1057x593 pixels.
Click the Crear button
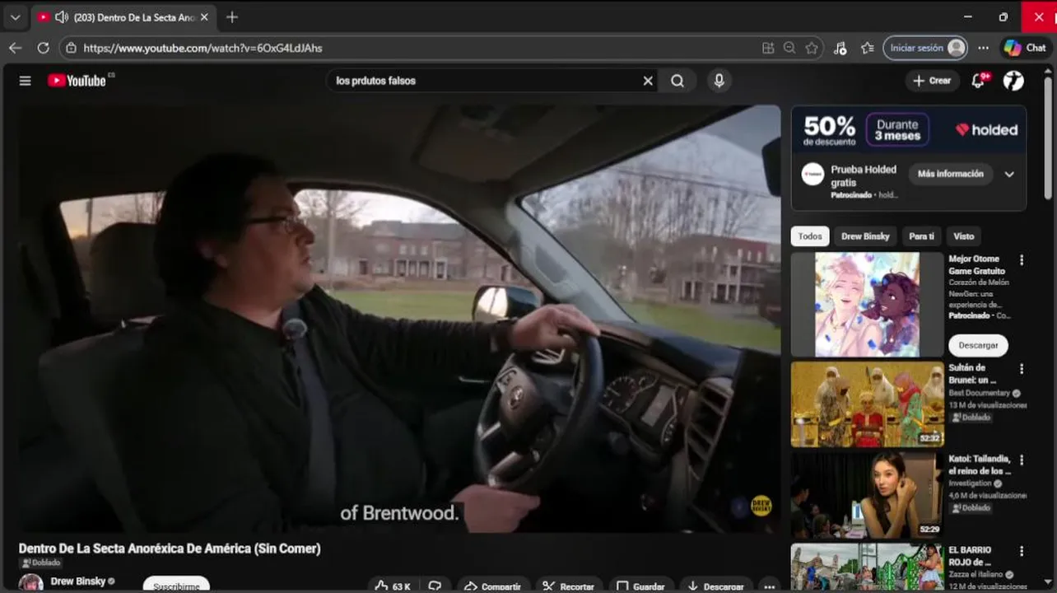coord(932,81)
